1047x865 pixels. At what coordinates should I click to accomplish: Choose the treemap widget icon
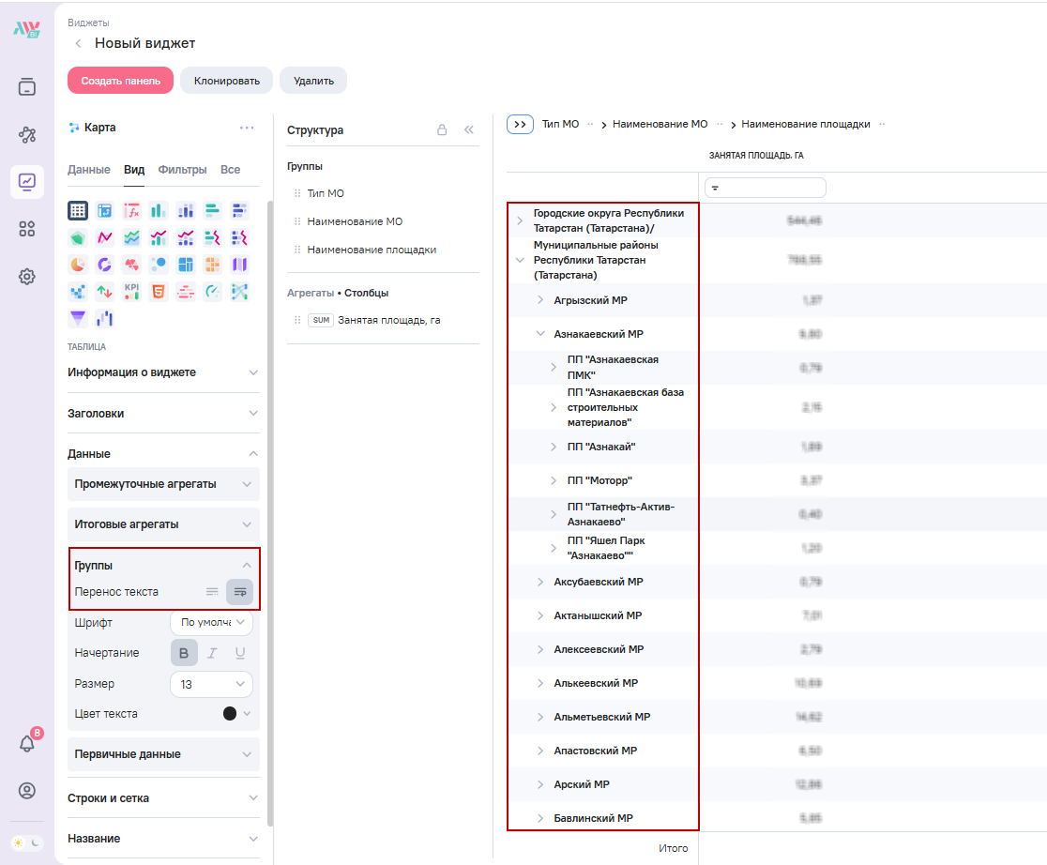pyautogui.click(x=186, y=265)
